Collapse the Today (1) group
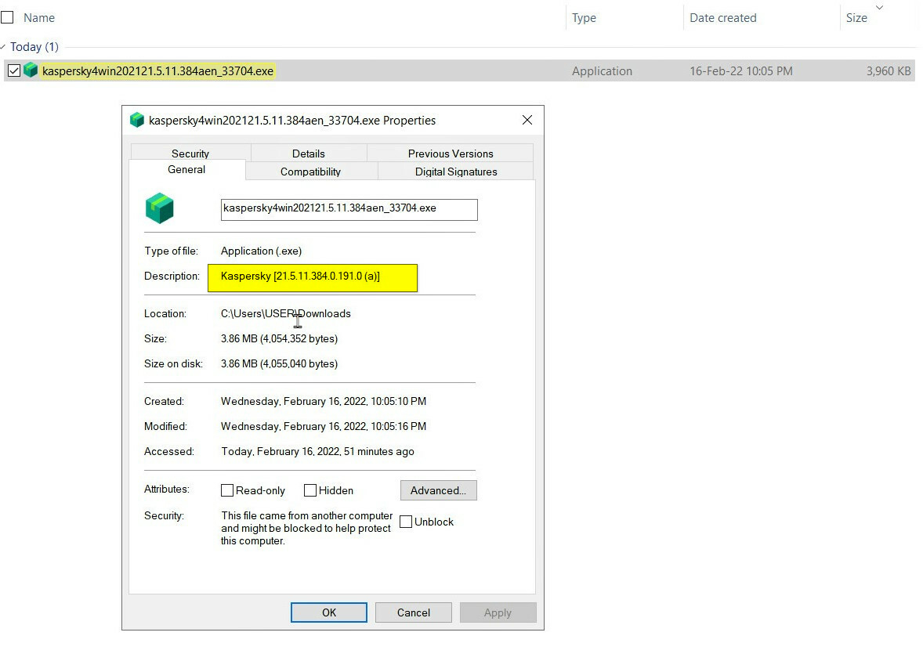Viewport: 923px width, 654px height. coord(4,47)
